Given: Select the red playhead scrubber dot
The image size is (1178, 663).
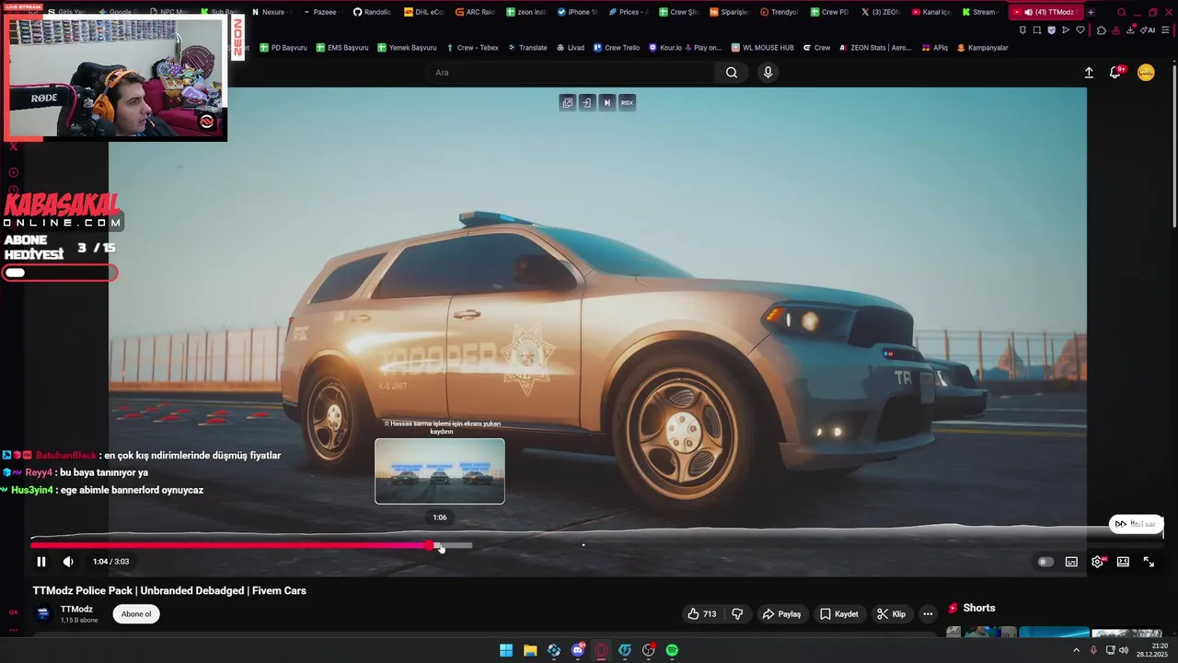Looking at the screenshot, I should pyautogui.click(x=430, y=545).
